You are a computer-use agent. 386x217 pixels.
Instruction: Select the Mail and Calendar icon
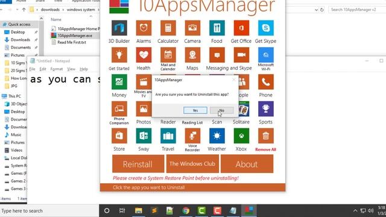tap(168, 55)
